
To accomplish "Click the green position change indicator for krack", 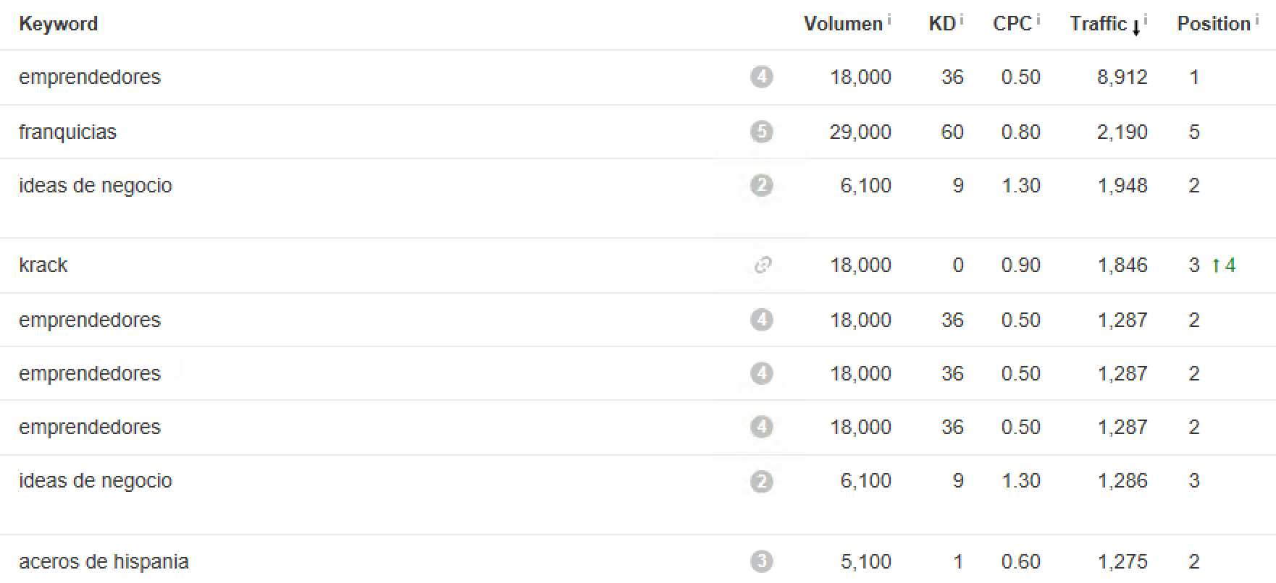I will point(1224,265).
